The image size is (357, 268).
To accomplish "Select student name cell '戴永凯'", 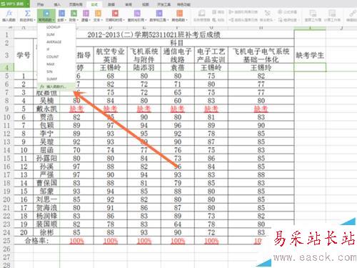I will [x=46, y=109].
